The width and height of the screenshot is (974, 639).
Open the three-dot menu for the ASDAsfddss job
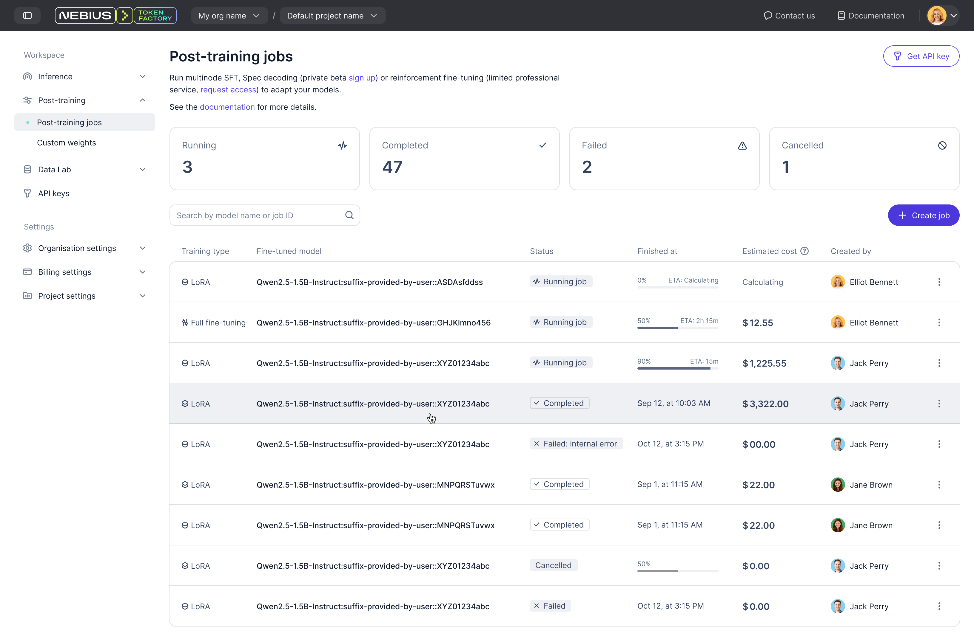click(939, 282)
